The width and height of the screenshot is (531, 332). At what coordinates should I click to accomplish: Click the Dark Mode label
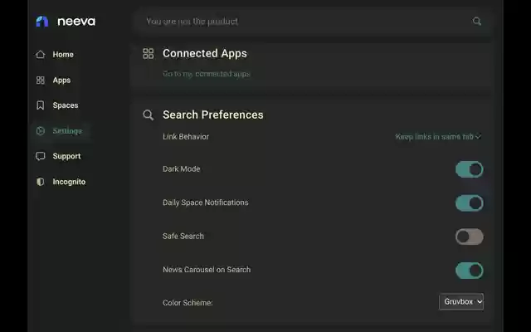tap(182, 169)
